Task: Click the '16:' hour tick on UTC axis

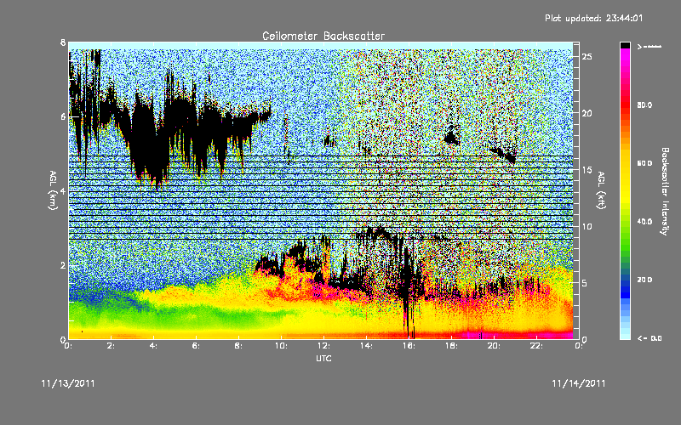Action: click(x=409, y=346)
